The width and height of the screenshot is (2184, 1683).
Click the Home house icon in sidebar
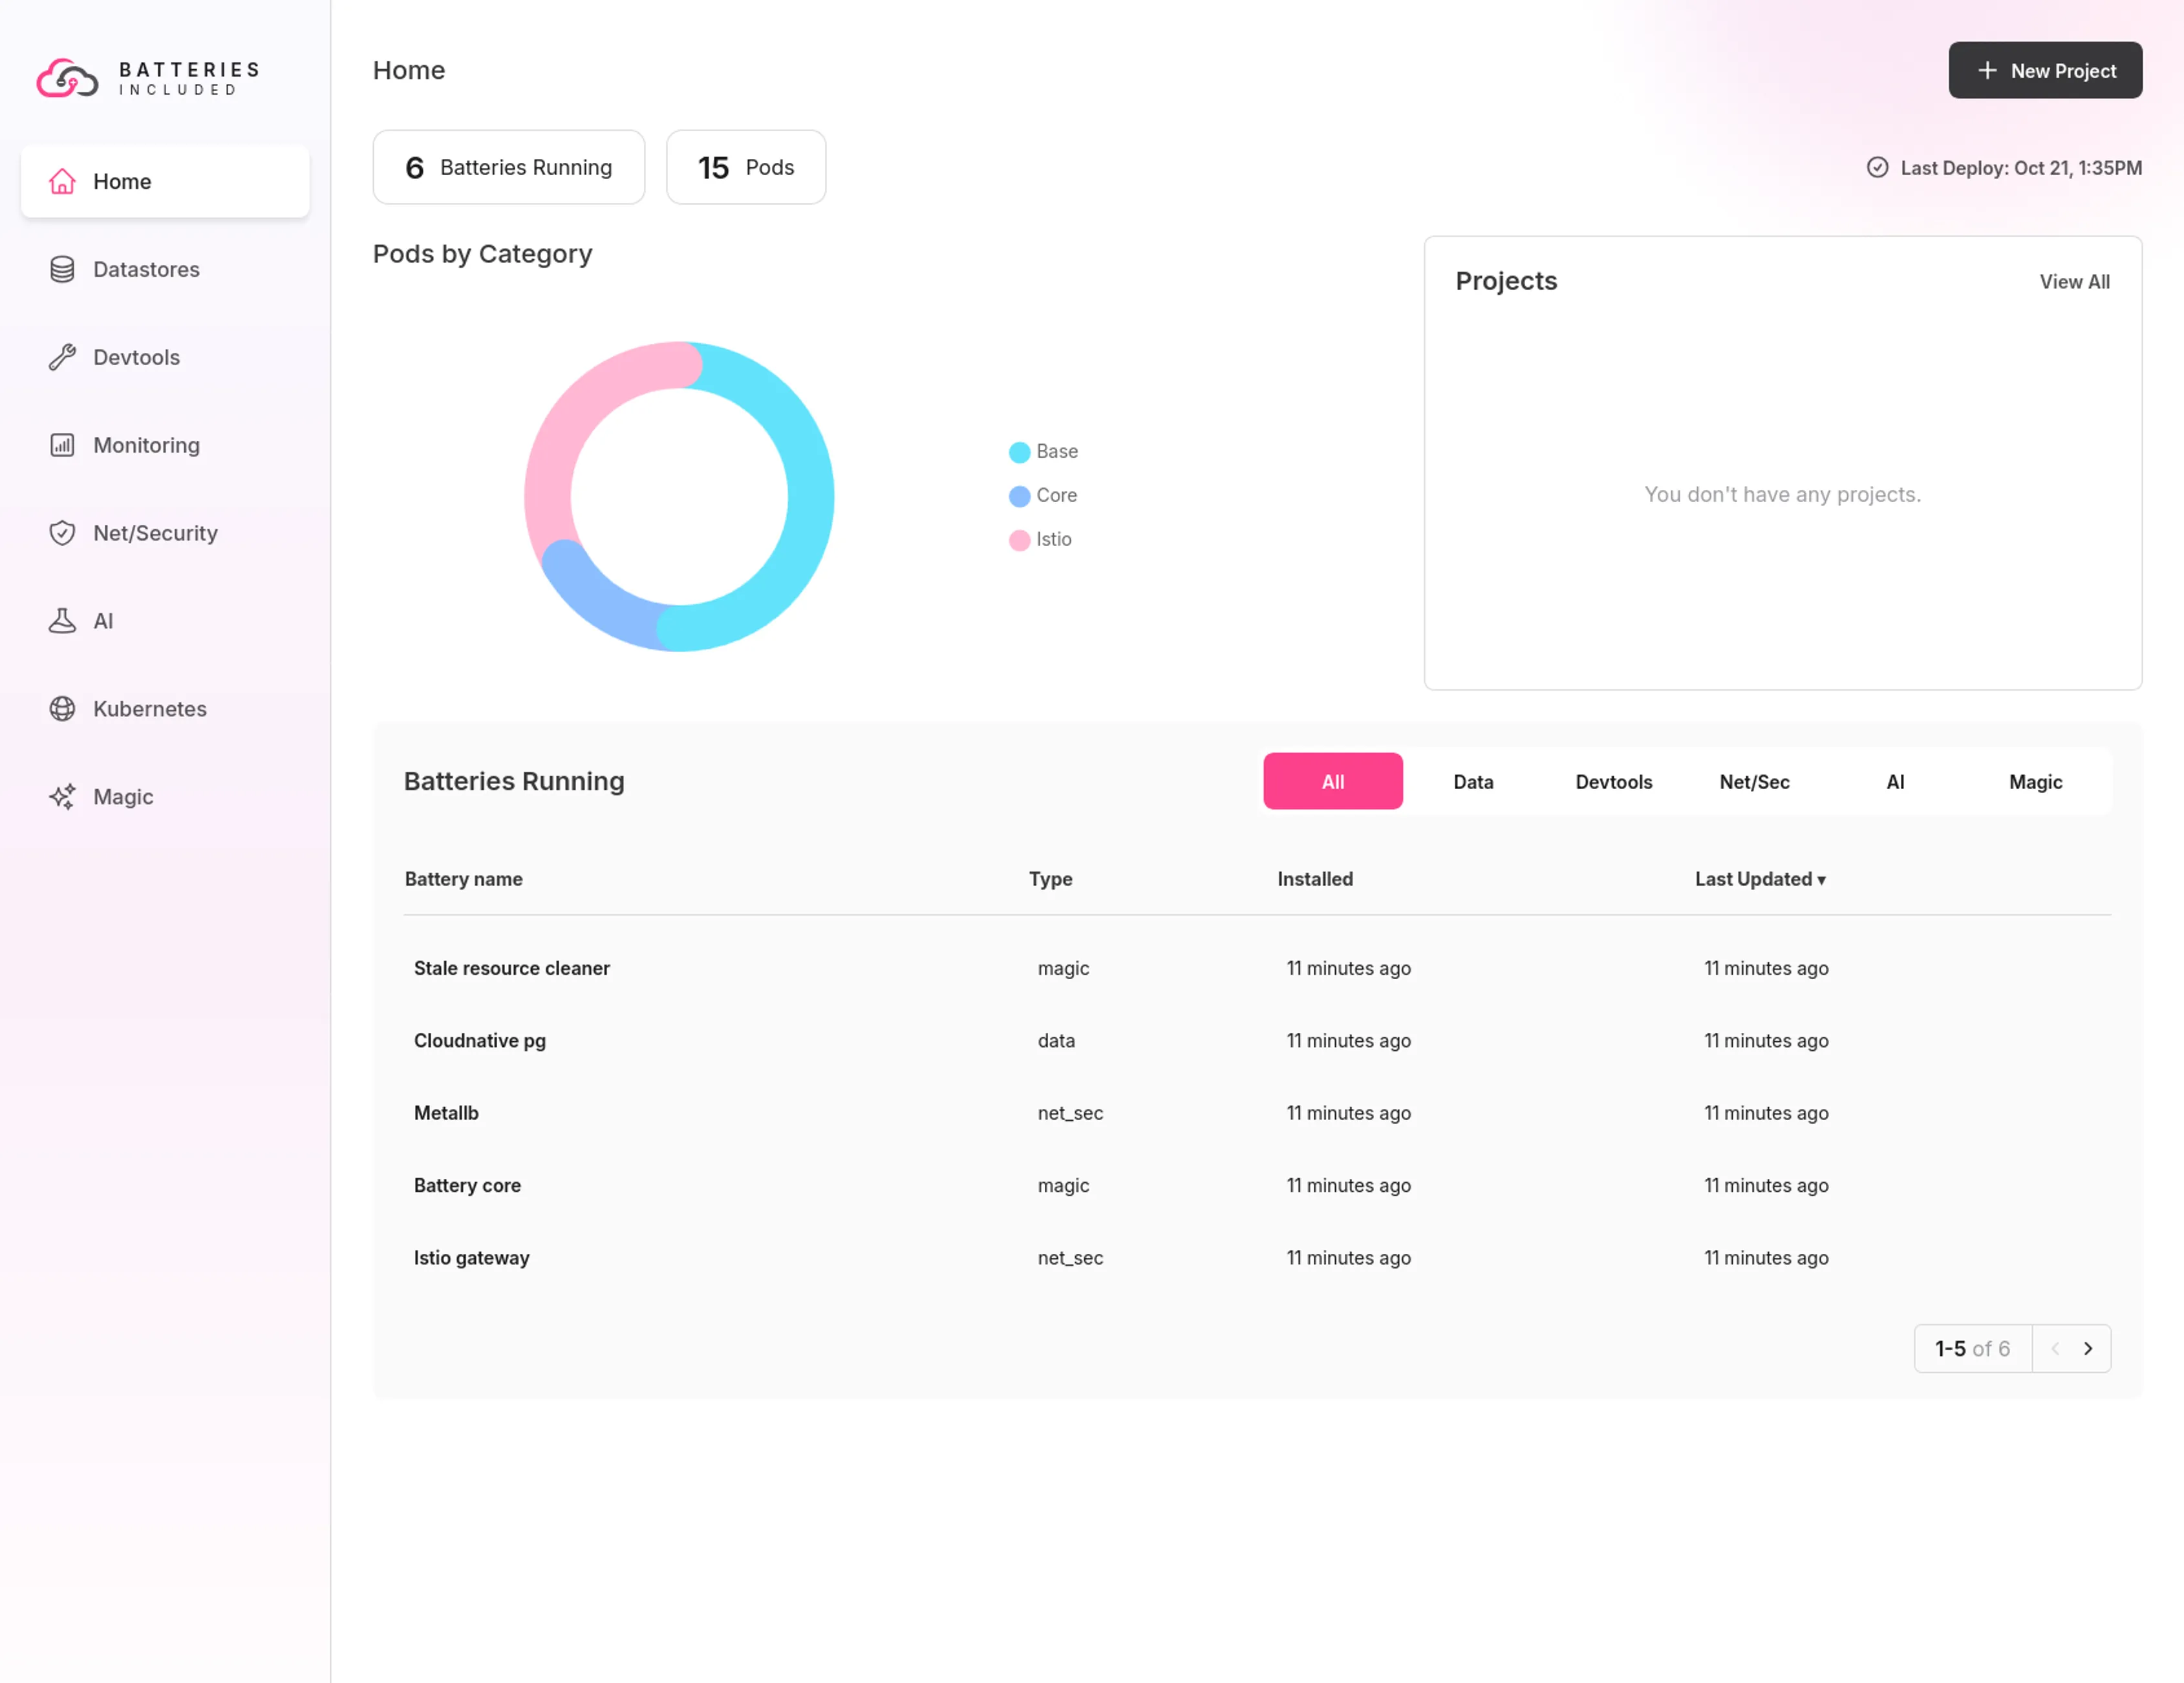[62, 181]
